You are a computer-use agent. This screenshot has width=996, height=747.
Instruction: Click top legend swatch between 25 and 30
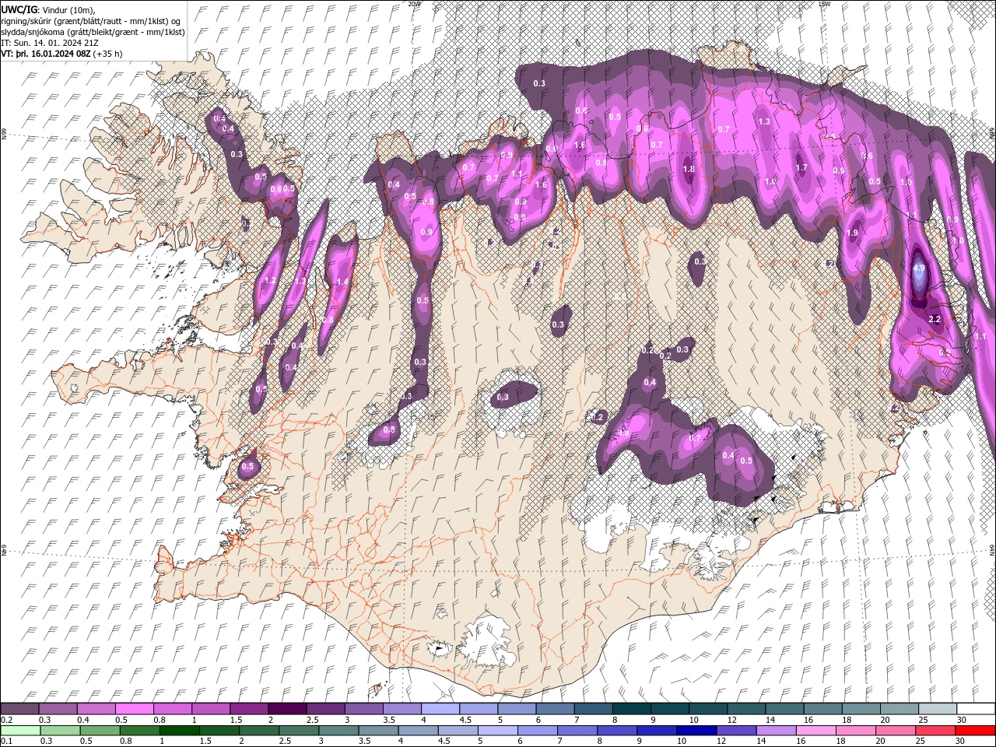tap(938, 709)
